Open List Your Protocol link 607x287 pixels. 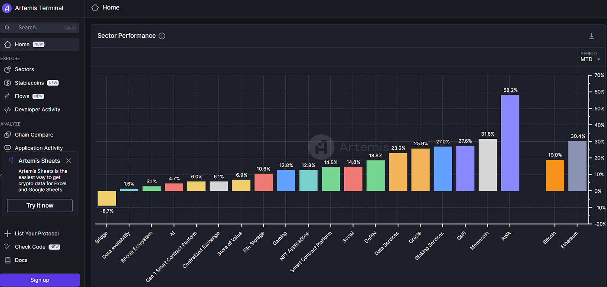(x=37, y=234)
